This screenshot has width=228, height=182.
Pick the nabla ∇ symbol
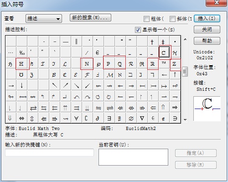coord(142,118)
